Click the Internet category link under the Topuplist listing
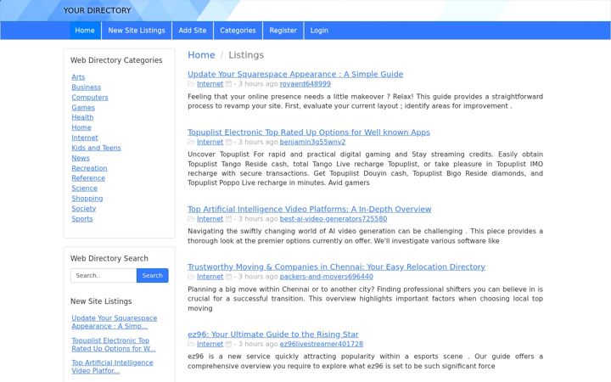 [x=210, y=142]
